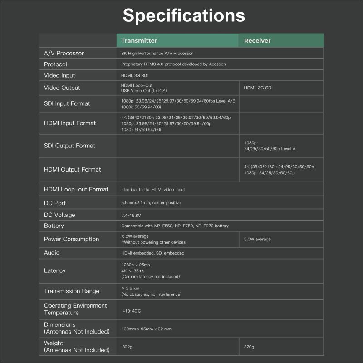Screen dimensions: 363x363
Task: Click the Battery compatibility text
Action: 175,226
